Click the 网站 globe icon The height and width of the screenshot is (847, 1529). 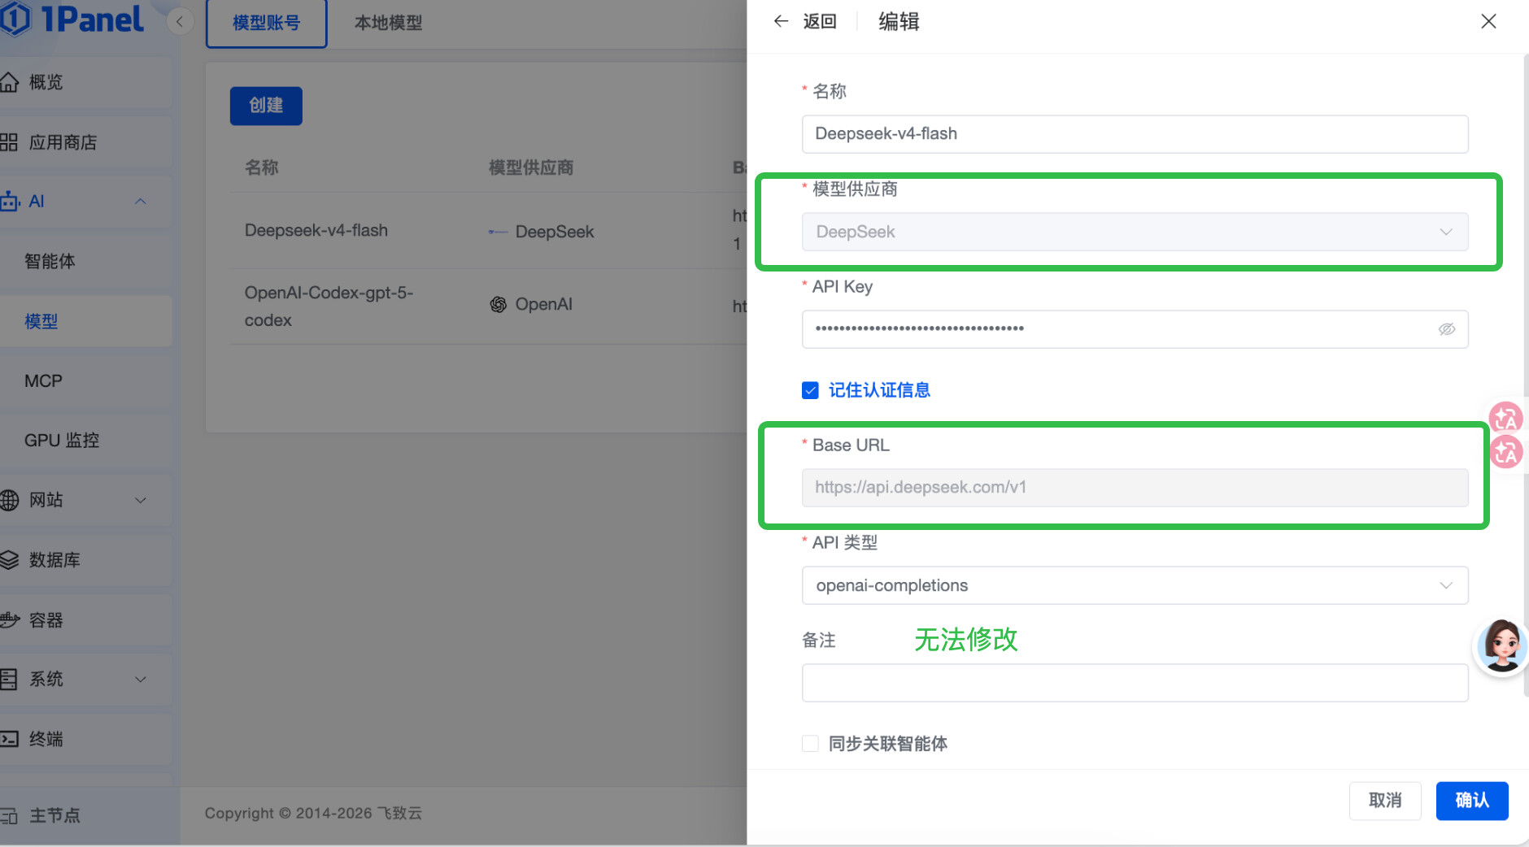[9, 500]
